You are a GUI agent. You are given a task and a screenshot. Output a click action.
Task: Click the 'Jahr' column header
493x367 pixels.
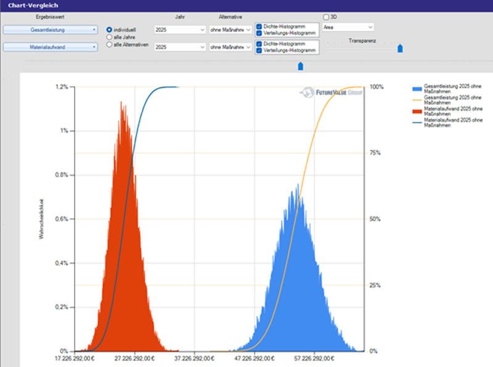(180, 17)
